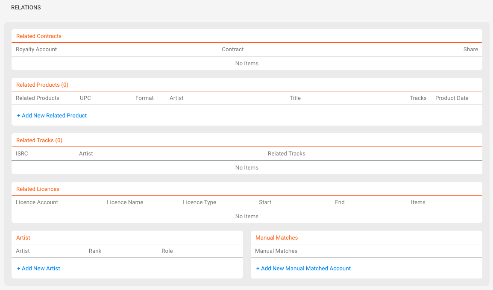Click the UPC column header
The height and width of the screenshot is (290, 493).
(85, 98)
